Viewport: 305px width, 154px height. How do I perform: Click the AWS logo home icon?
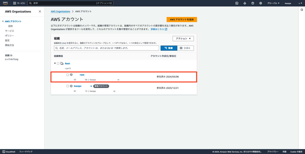point(5,3)
